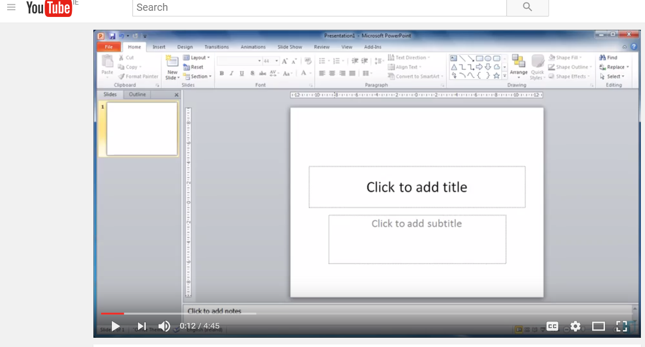The image size is (645, 347).
Task: Click the Reset slide button
Action: [193, 67]
